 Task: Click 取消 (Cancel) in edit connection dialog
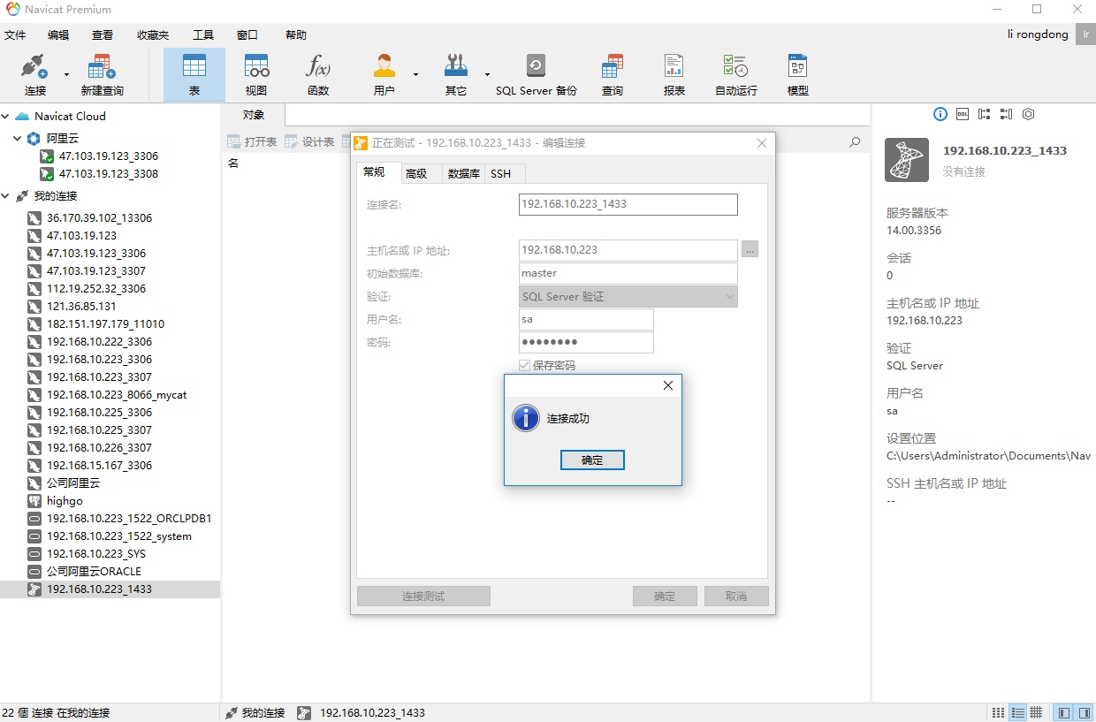(736, 597)
